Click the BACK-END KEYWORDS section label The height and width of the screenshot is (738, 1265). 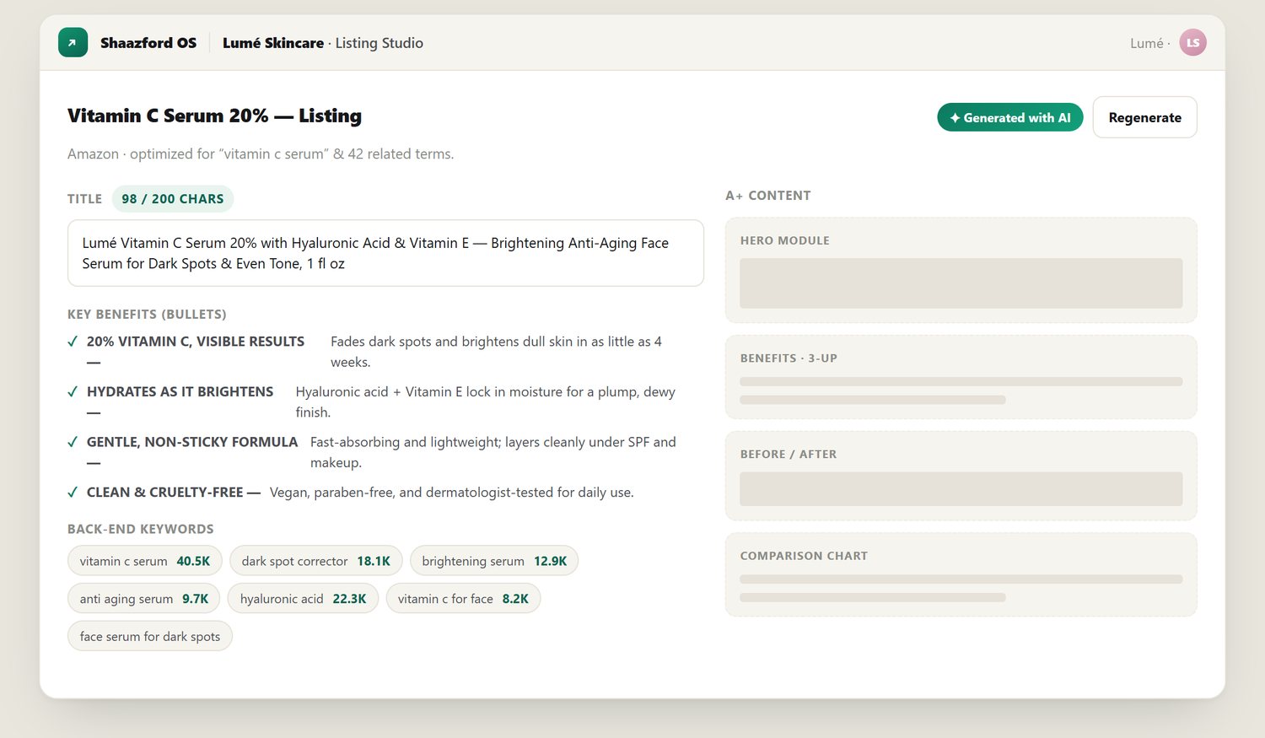141,529
